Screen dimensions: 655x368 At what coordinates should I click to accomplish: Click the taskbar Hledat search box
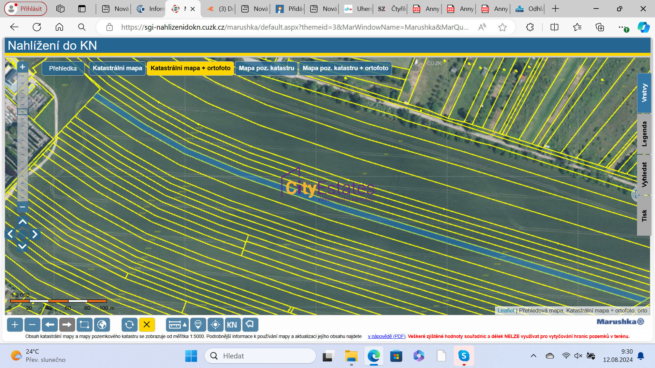(x=260, y=356)
